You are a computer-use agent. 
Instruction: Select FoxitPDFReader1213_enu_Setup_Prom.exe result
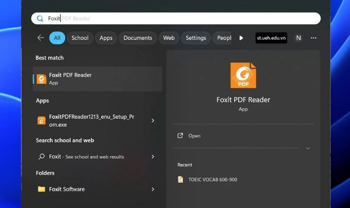pos(92,120)
